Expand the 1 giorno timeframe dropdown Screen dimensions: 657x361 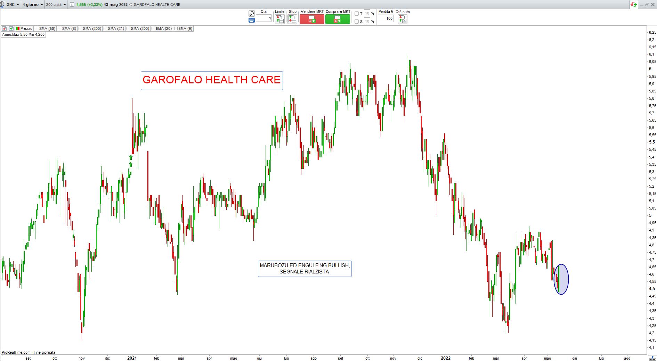[33, 5]
